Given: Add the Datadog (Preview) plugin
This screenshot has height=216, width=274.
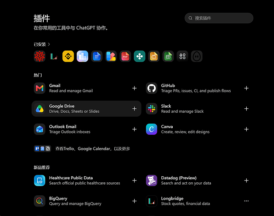Looking at the screenshot, I should (246, 181).
